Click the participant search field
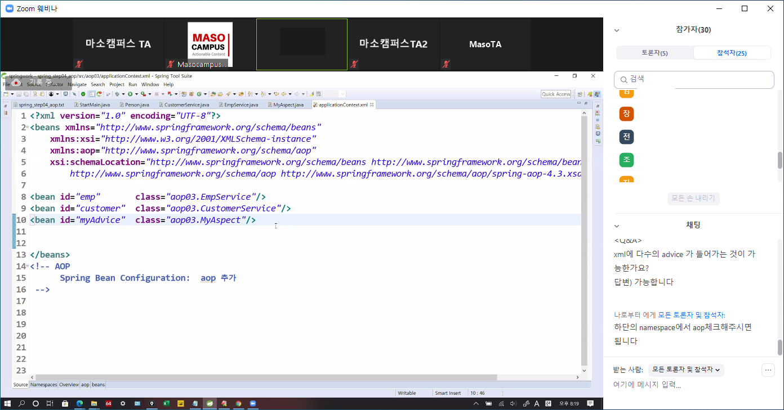Image resolution: width=784 pixels, height=410 pixels. [694, 79]
